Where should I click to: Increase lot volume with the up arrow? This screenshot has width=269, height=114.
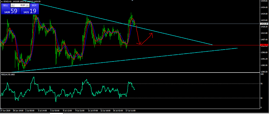(27, 5)
